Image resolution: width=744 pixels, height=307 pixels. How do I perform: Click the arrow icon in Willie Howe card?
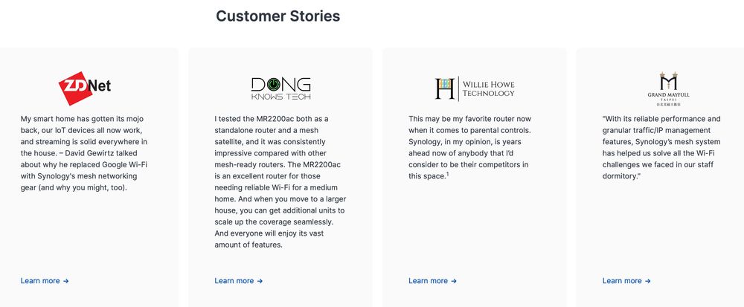click(x=454, y=281)
